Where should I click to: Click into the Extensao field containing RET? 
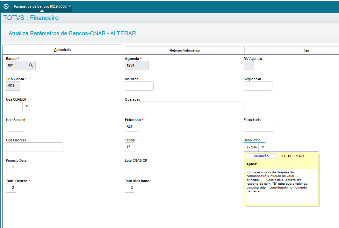tap(132, 127)
